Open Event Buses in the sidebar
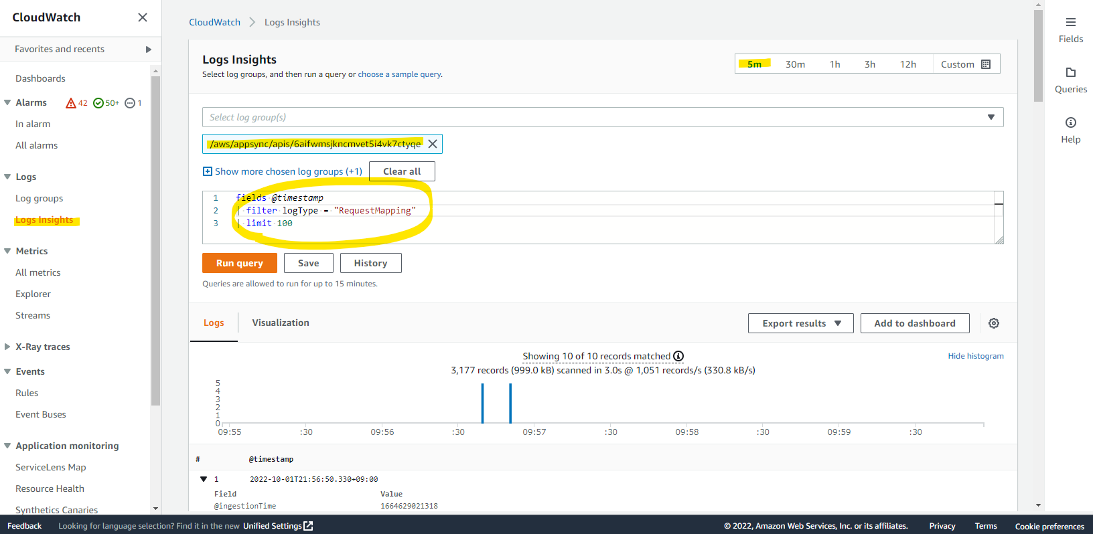 pyautogui.click(x=40, y=414)
